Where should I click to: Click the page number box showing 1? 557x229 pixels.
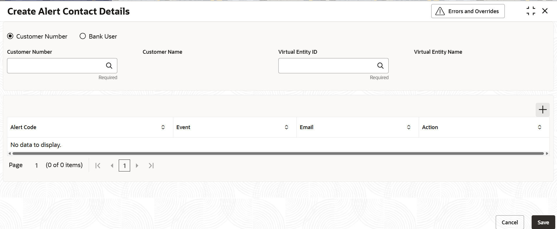point(125,166)
